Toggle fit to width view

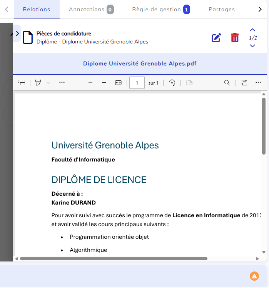118,83
